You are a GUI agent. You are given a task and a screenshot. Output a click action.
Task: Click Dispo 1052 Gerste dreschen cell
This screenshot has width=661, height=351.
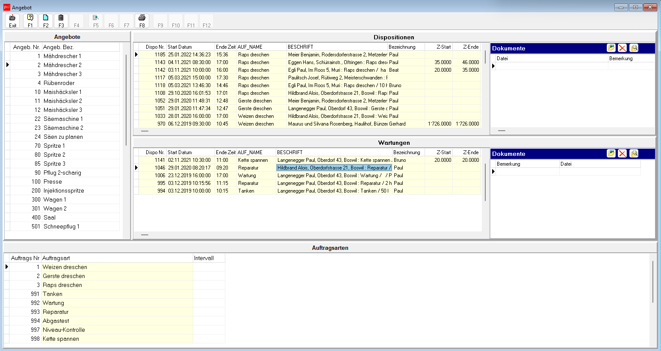point(262,101)
